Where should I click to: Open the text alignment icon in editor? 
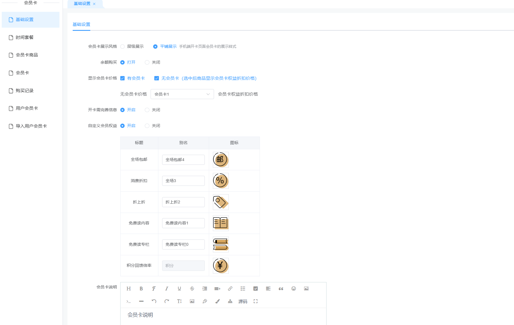[268, 289]
